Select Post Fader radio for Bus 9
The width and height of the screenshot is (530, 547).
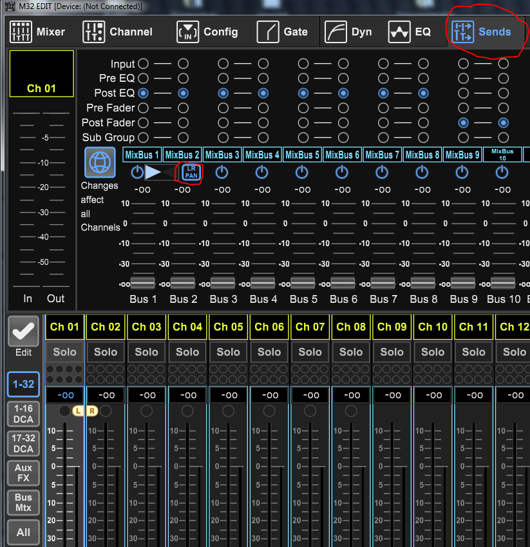pyautogui.click(x=464, y=123)
